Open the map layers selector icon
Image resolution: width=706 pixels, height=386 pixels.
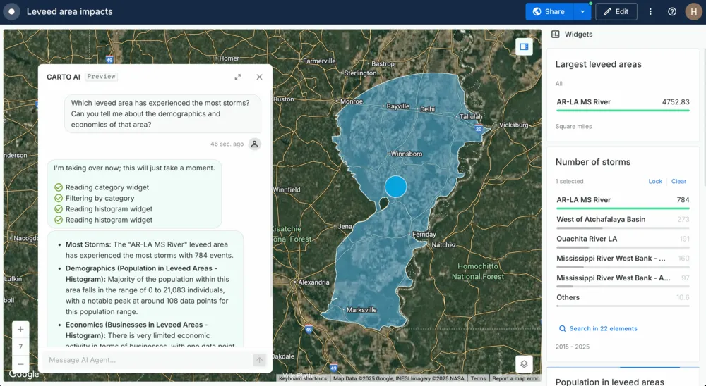(x=524, y=364)
